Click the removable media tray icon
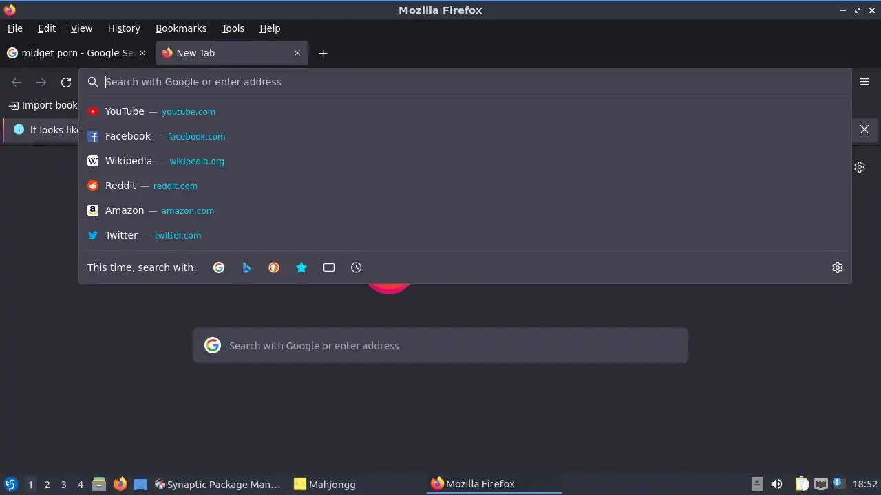 (x=756, y=484)
